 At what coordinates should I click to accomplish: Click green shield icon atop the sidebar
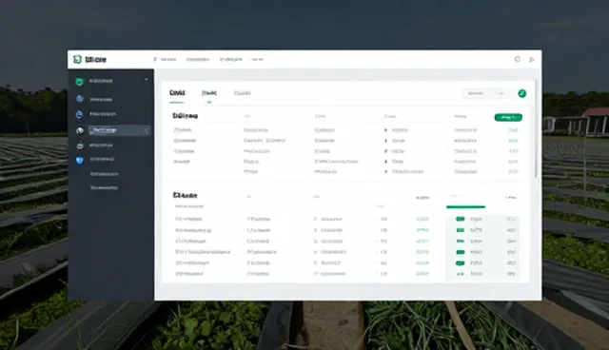[80, 82]
